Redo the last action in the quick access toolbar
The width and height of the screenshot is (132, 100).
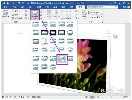19,3
